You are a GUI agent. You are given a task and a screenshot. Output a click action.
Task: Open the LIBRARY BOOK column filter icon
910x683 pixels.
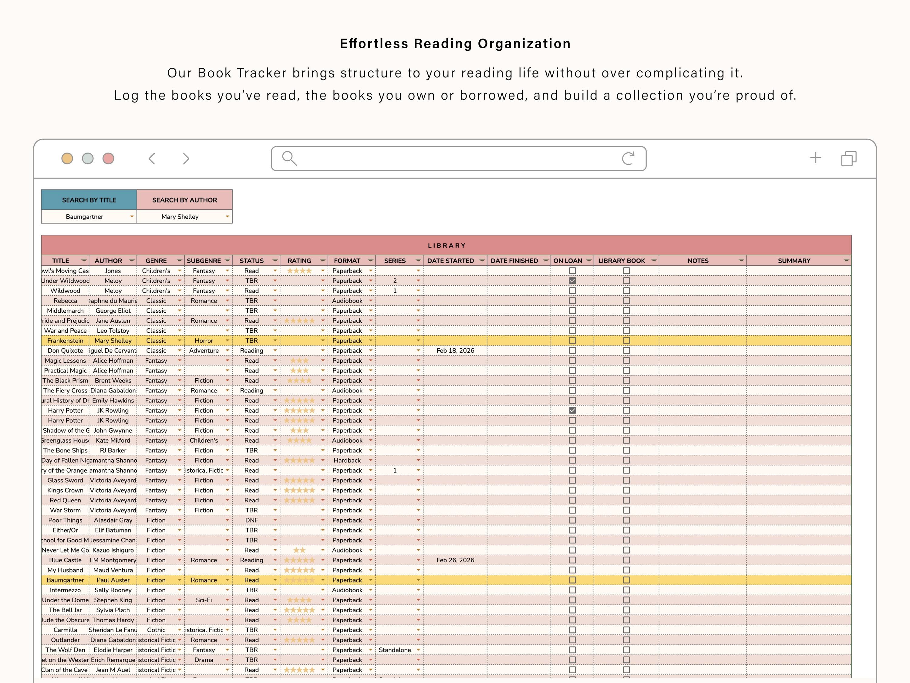[x=654, y=260]
